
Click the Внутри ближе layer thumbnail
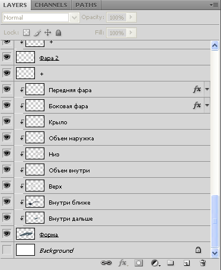coord(35,202)
